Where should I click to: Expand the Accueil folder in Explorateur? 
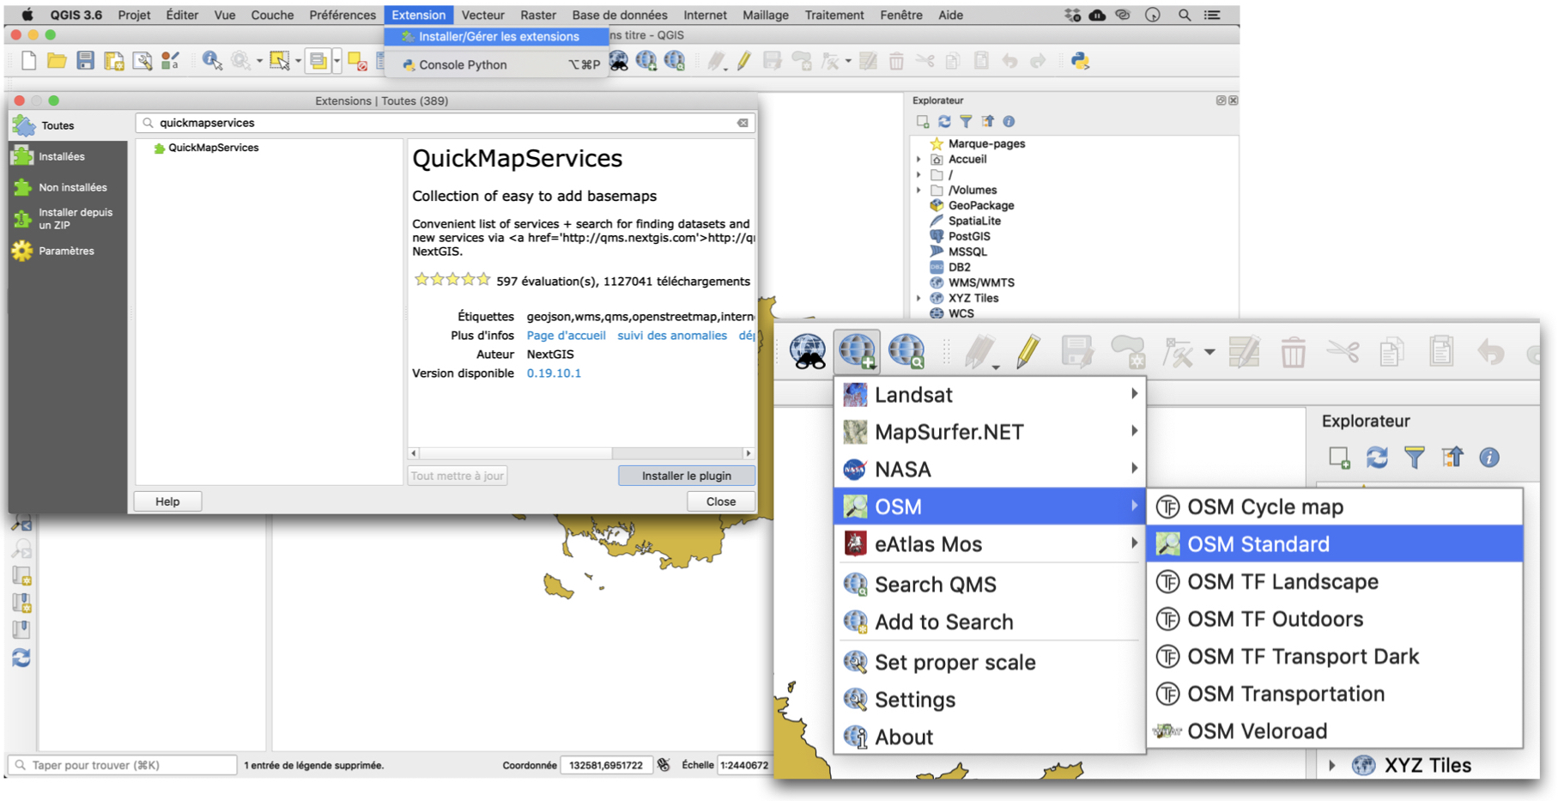coord(919,160)
